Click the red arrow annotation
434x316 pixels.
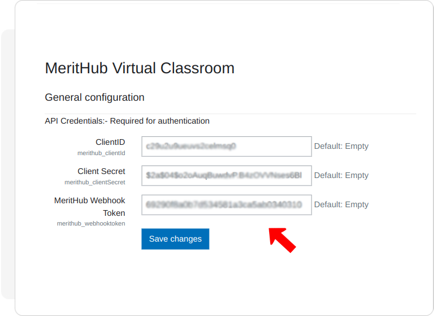coord(282,240)
